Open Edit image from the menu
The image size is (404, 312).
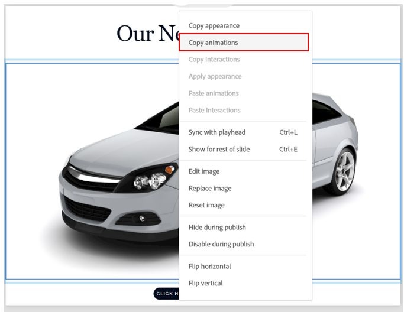(x=203, y=171)
